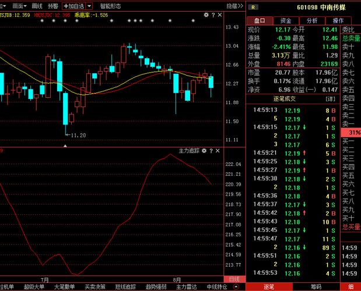Image resolution: width=361 pixels, height=291 pixels.
Task: Click the 总买量 label
Action: pos(351,227)
